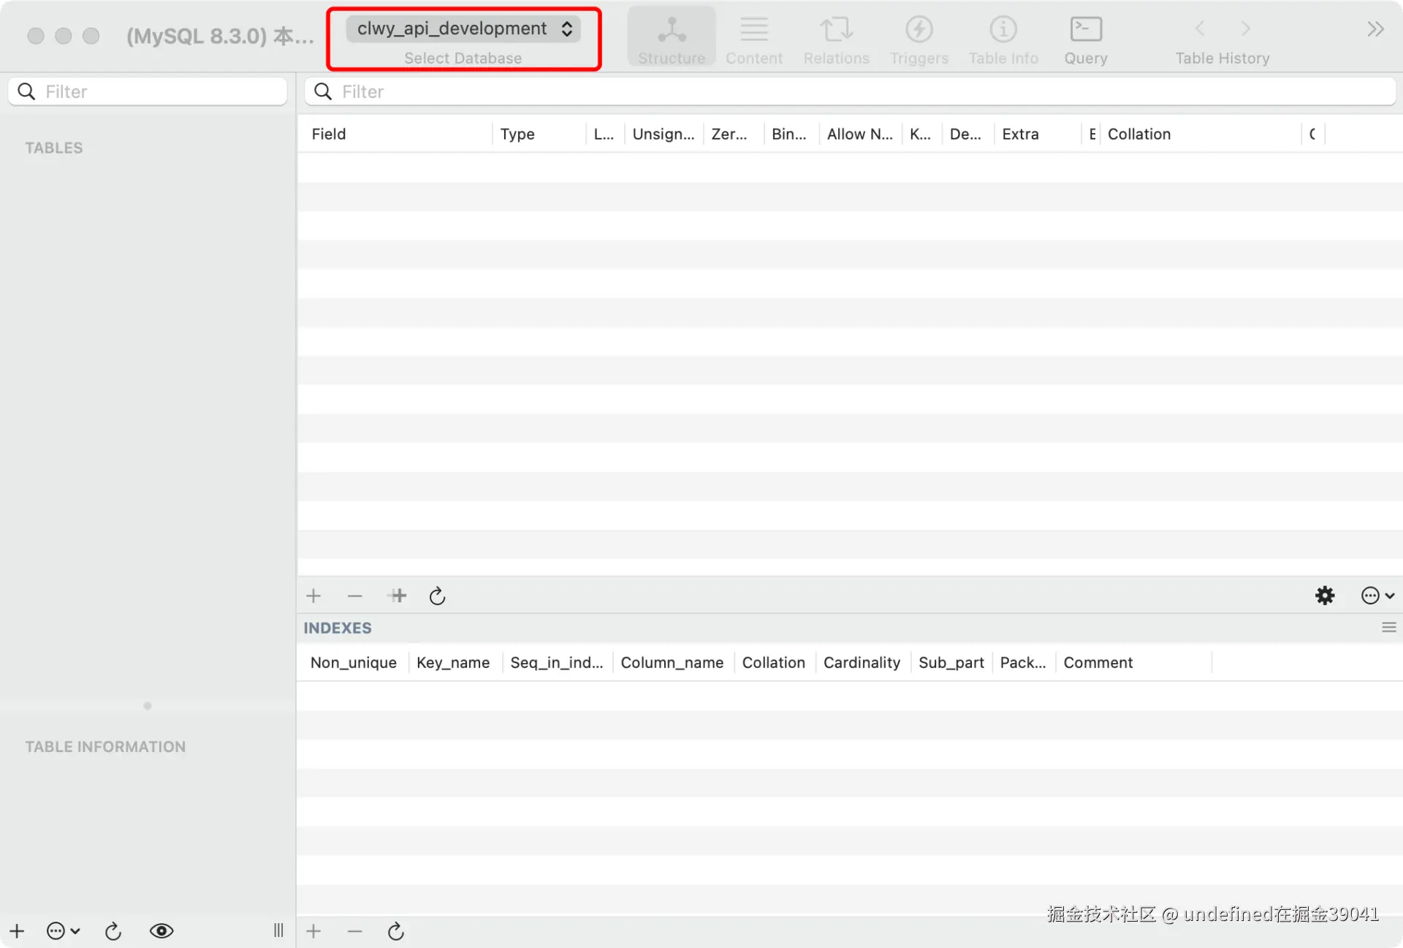Add a new field with plus icon

tap(313, 596)
